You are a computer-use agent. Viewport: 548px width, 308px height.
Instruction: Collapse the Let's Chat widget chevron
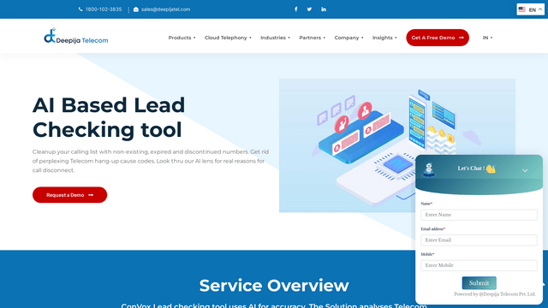tap(525, 170)
